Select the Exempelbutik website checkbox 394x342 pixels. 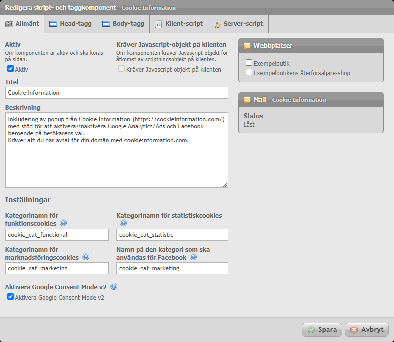point(249,63)
